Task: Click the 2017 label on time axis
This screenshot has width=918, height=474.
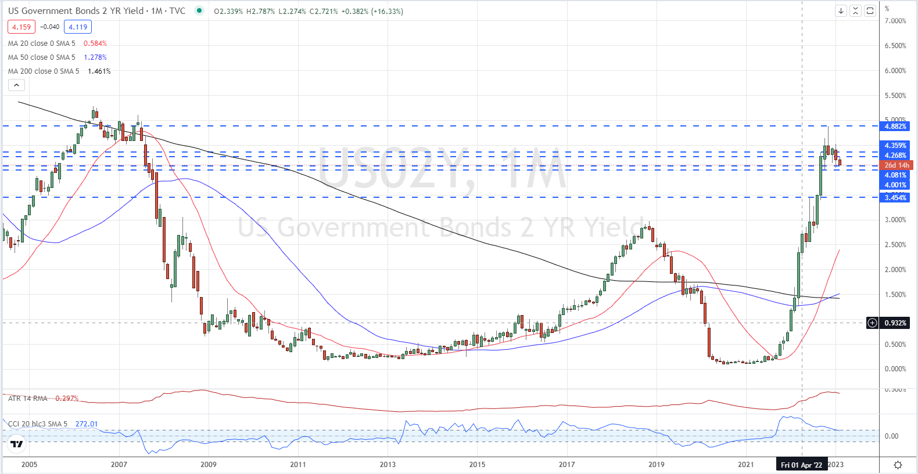Action: [567, 465]
